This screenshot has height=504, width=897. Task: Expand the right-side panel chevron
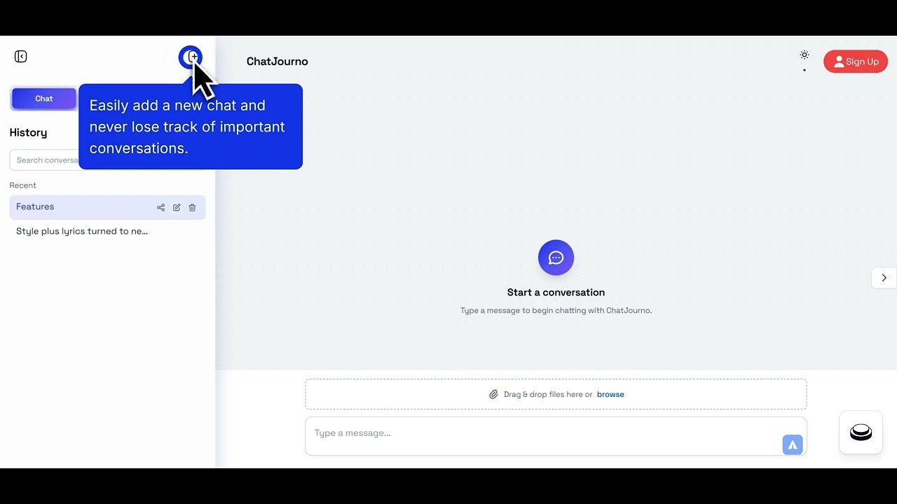[884, 278]
